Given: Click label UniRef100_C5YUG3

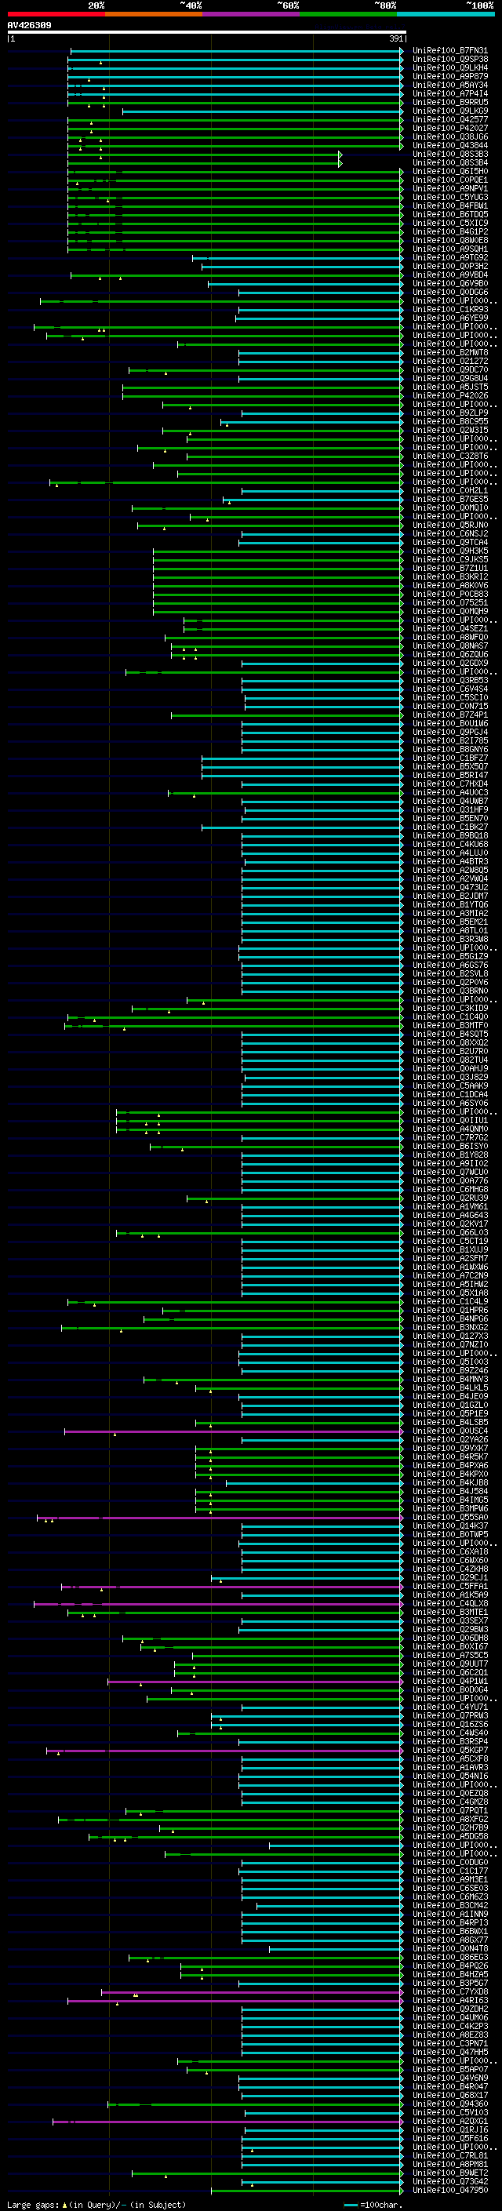Looking at the screenshot, I should click(x=450, y=198).
